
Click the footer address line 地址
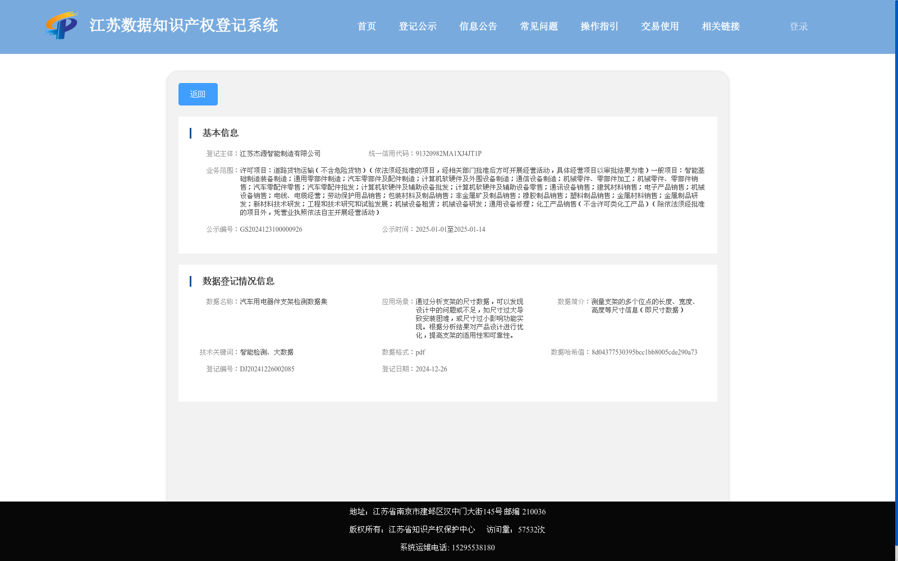click(447, 512)
